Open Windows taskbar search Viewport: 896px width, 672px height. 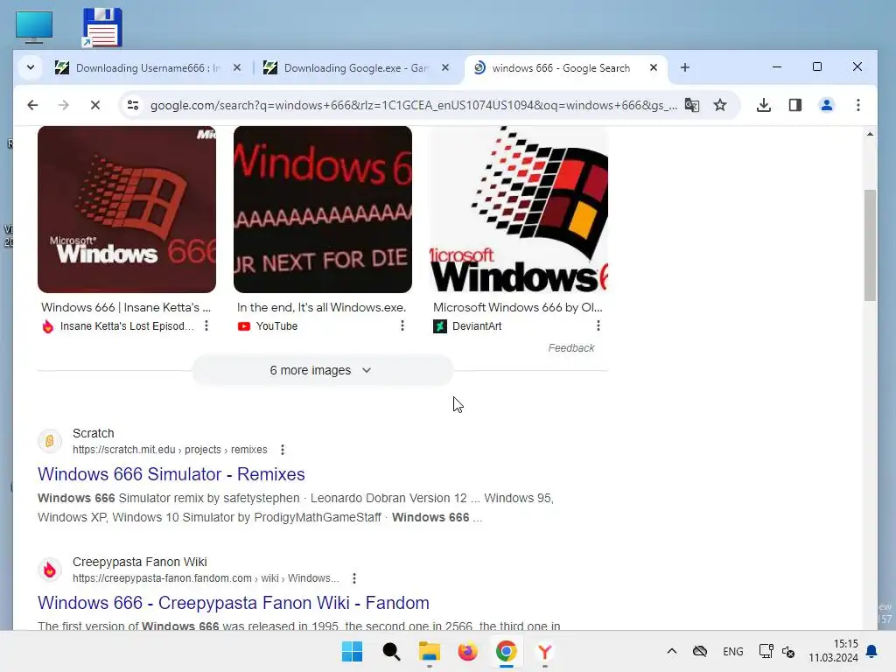(x=391, y=651)
